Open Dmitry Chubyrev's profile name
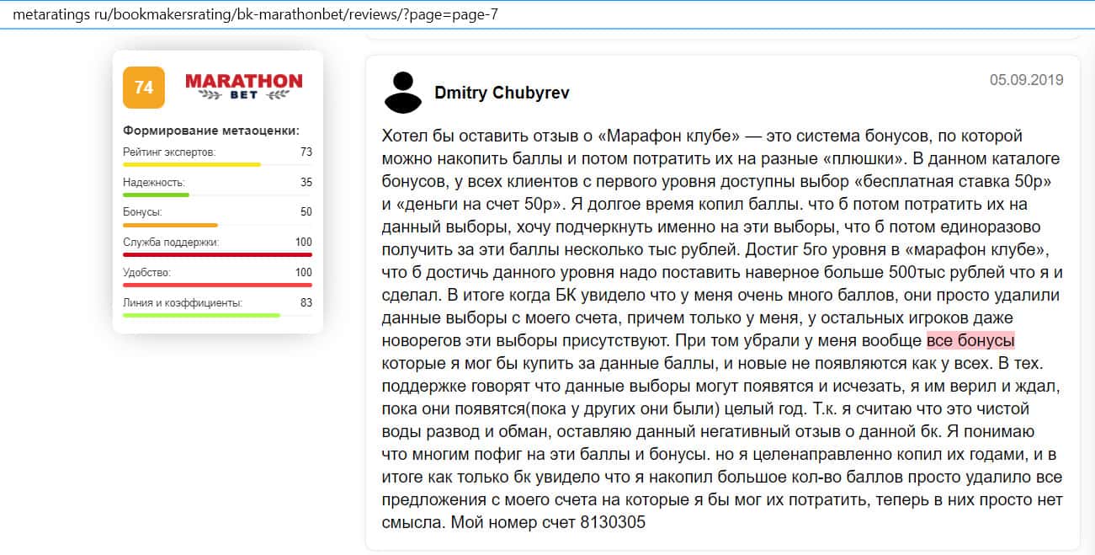1095x555 pixels. pyautogui.click(x=502, y=93)
